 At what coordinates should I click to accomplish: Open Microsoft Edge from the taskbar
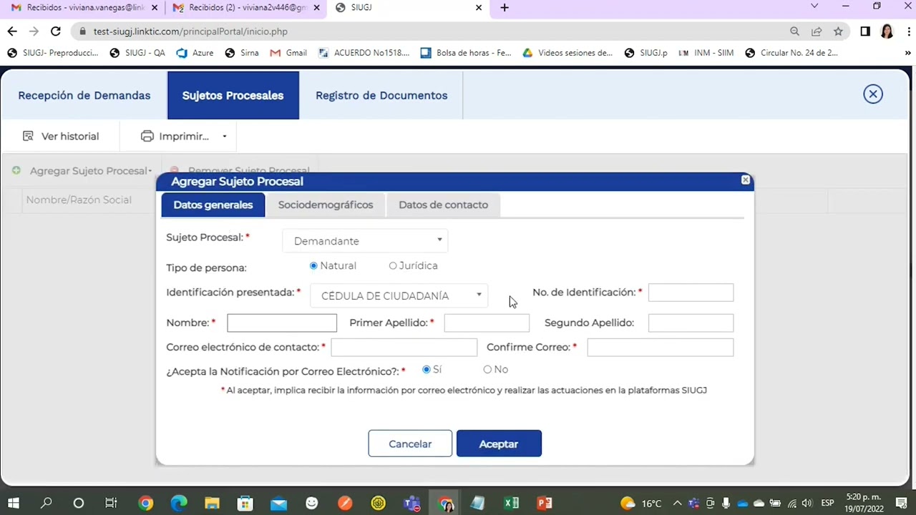(179, 504)
